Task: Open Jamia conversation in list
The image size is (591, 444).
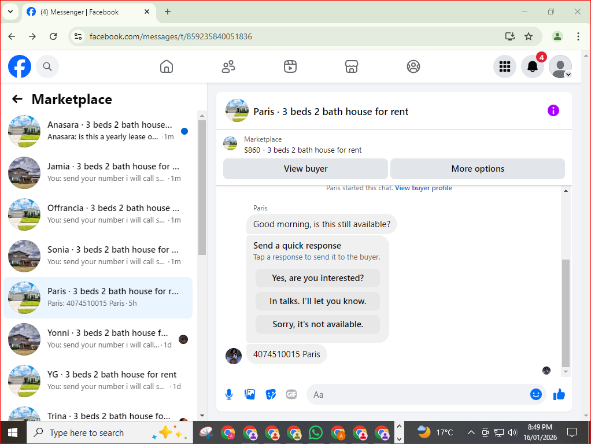Action: coord(98,173)
